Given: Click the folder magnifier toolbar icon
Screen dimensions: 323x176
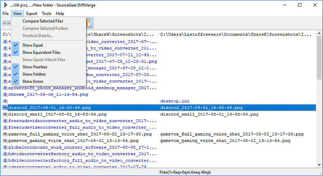Looking at the screenshot, I should 89,23.
